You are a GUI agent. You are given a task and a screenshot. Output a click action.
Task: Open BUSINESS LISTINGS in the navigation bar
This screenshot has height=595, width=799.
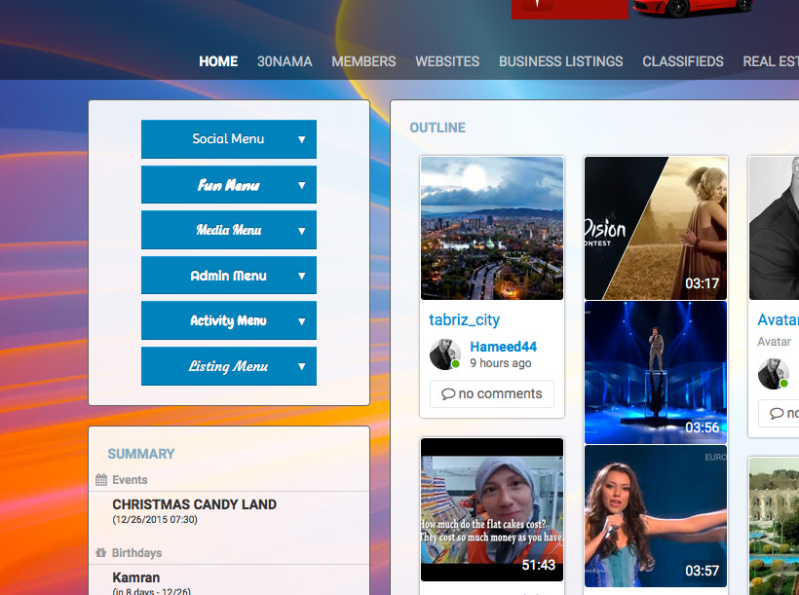[x=560, y=61]
